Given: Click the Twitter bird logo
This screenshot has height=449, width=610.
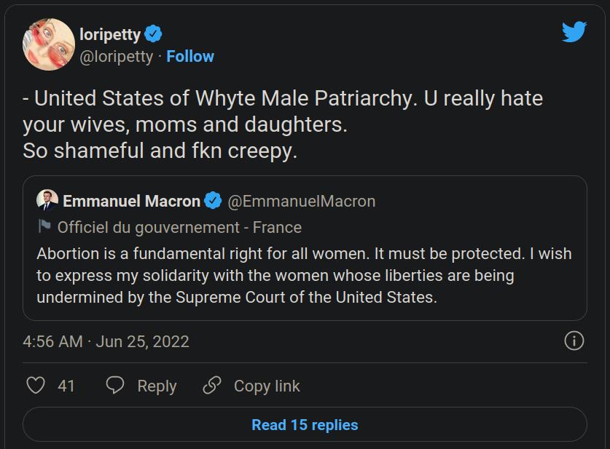Looking at the screenshot, I should pos(574,31).
